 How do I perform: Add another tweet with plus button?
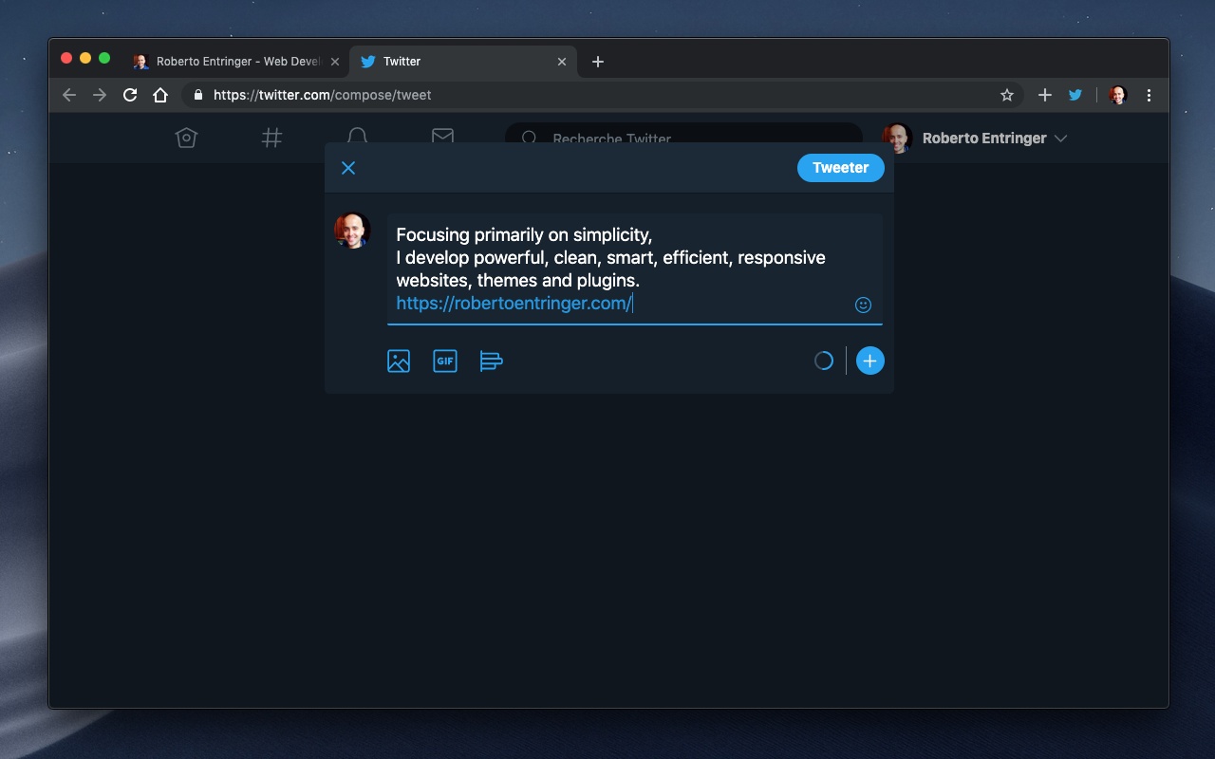coord(870,361)
